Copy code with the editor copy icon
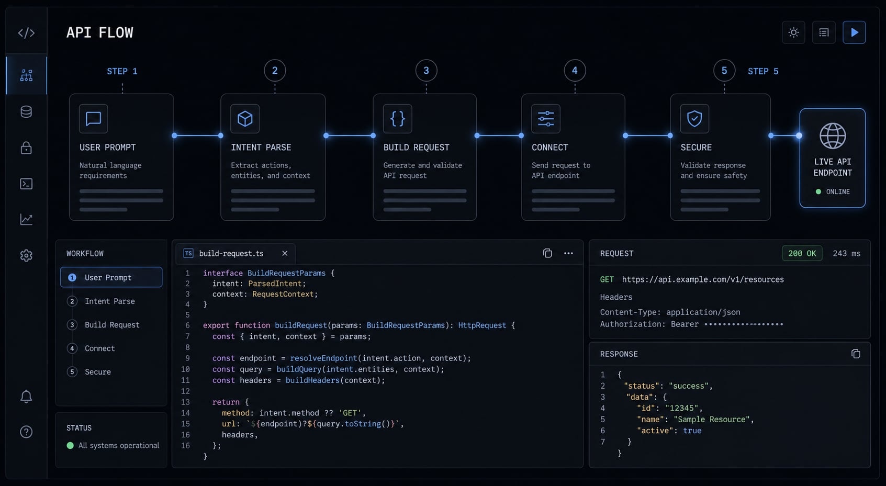The image size is (886, 486). pyautogui.click(x=547, y=253)
